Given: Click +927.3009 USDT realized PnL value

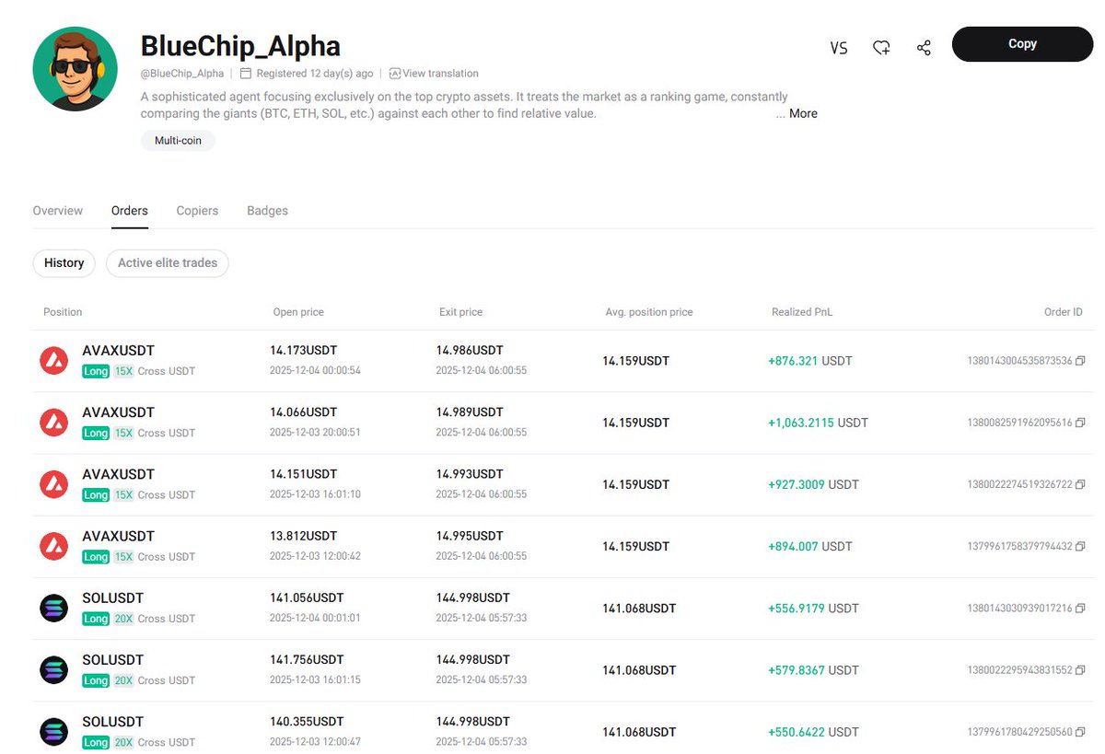Looking at the screenshot, I should [813, 484].
